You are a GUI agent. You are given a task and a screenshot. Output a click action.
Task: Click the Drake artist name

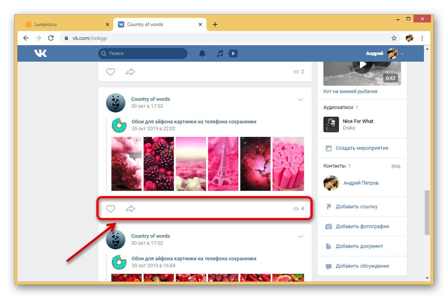pyautogui.click(x=349, y=128)
